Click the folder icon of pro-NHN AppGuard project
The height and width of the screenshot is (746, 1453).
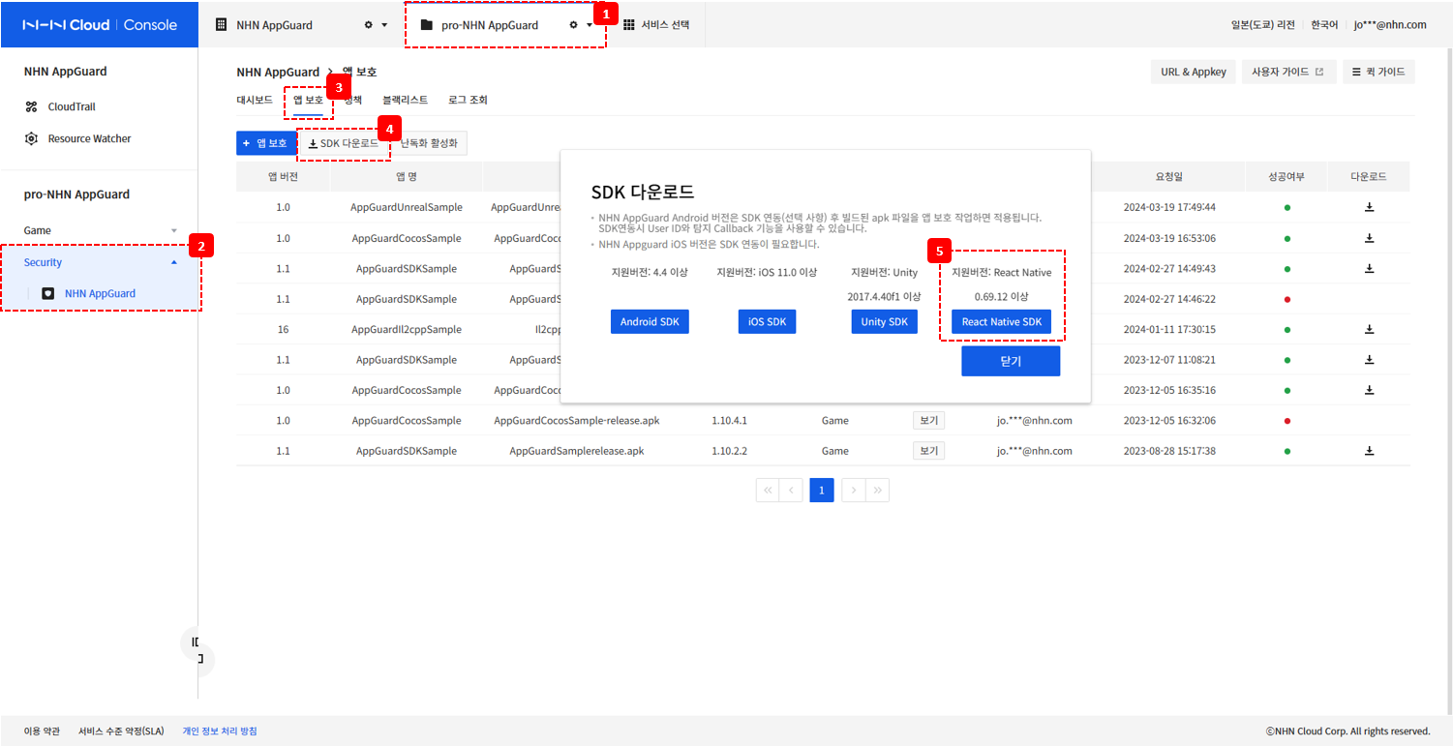click(x=426, y=25)
